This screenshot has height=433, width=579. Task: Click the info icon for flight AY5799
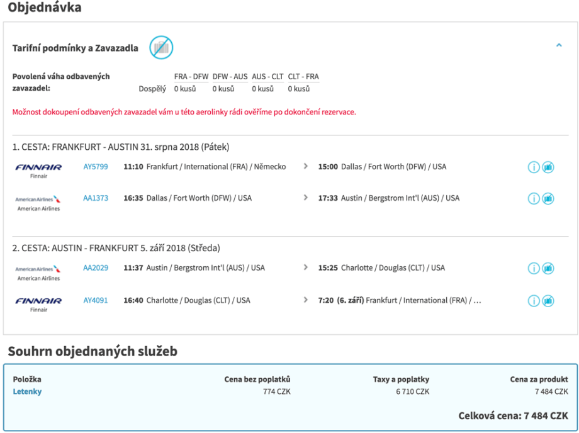(534, 167)
